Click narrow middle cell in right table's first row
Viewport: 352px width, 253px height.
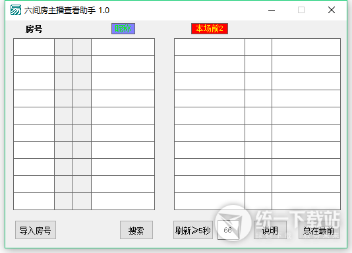coord(258,47)
